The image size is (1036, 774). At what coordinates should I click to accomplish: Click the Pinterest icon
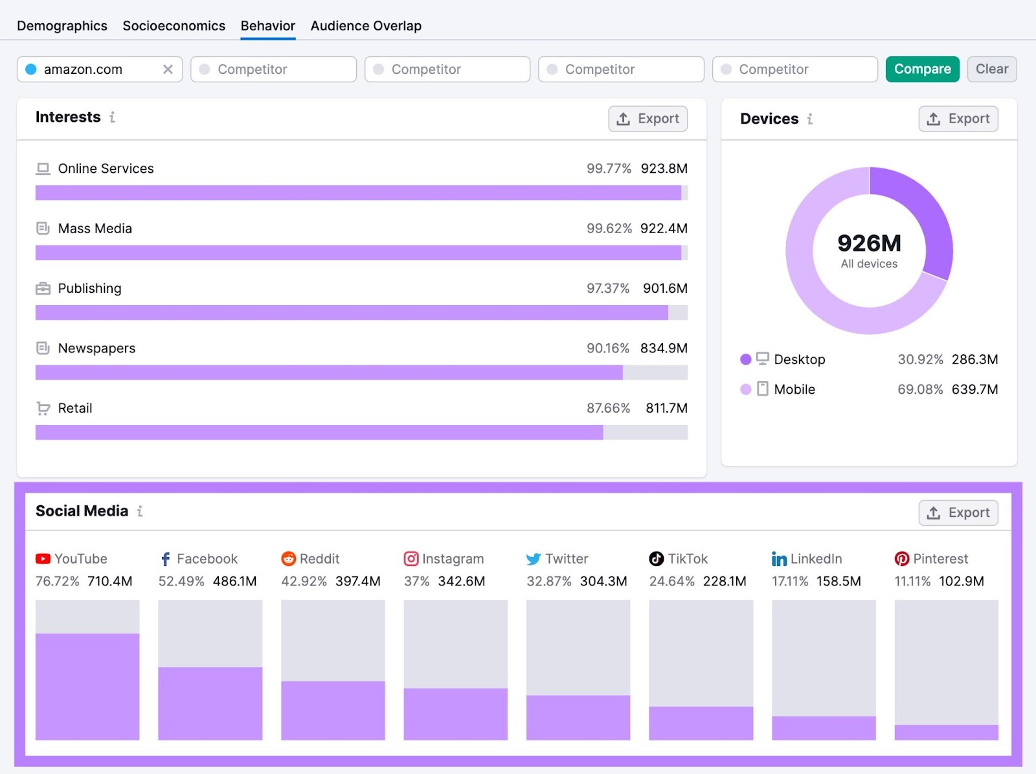(901, 558)
